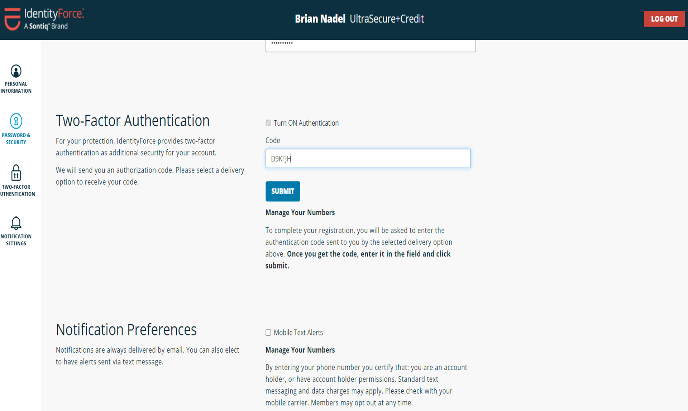The image size is (688, 411).
Task: Click the Mobile Text Alerts label
Action: (298, 333)
